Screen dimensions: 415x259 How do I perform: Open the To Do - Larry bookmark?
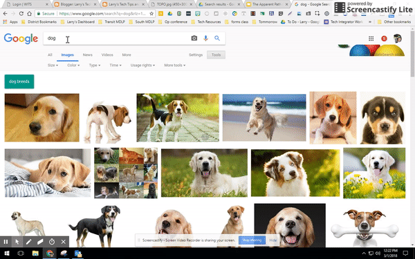coord(300,22)
